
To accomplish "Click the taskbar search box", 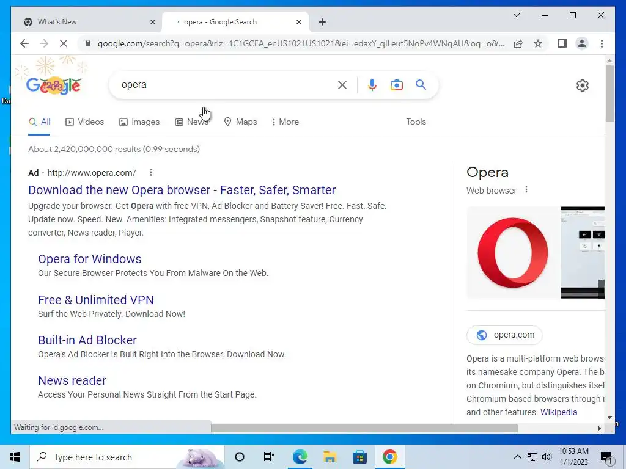I will point(127,457).
